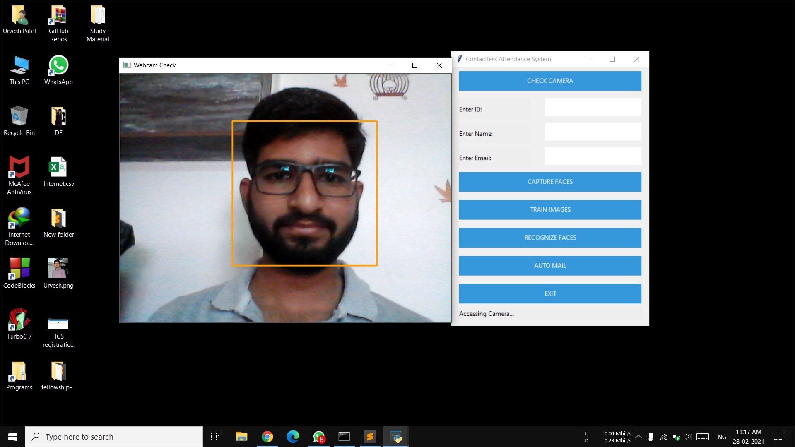Click the Enter Email text field
The width and height of the screenshot is (795, 447).
[593, 156]
